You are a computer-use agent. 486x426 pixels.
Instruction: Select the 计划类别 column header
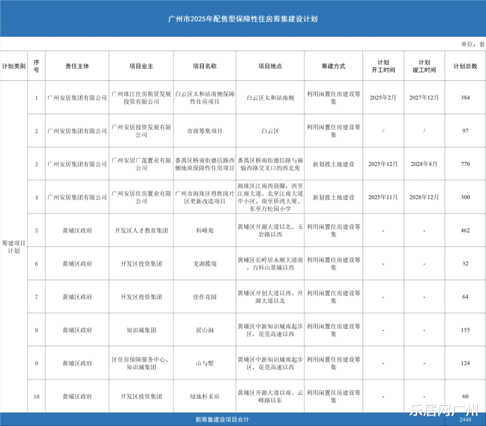click(13, 66)
